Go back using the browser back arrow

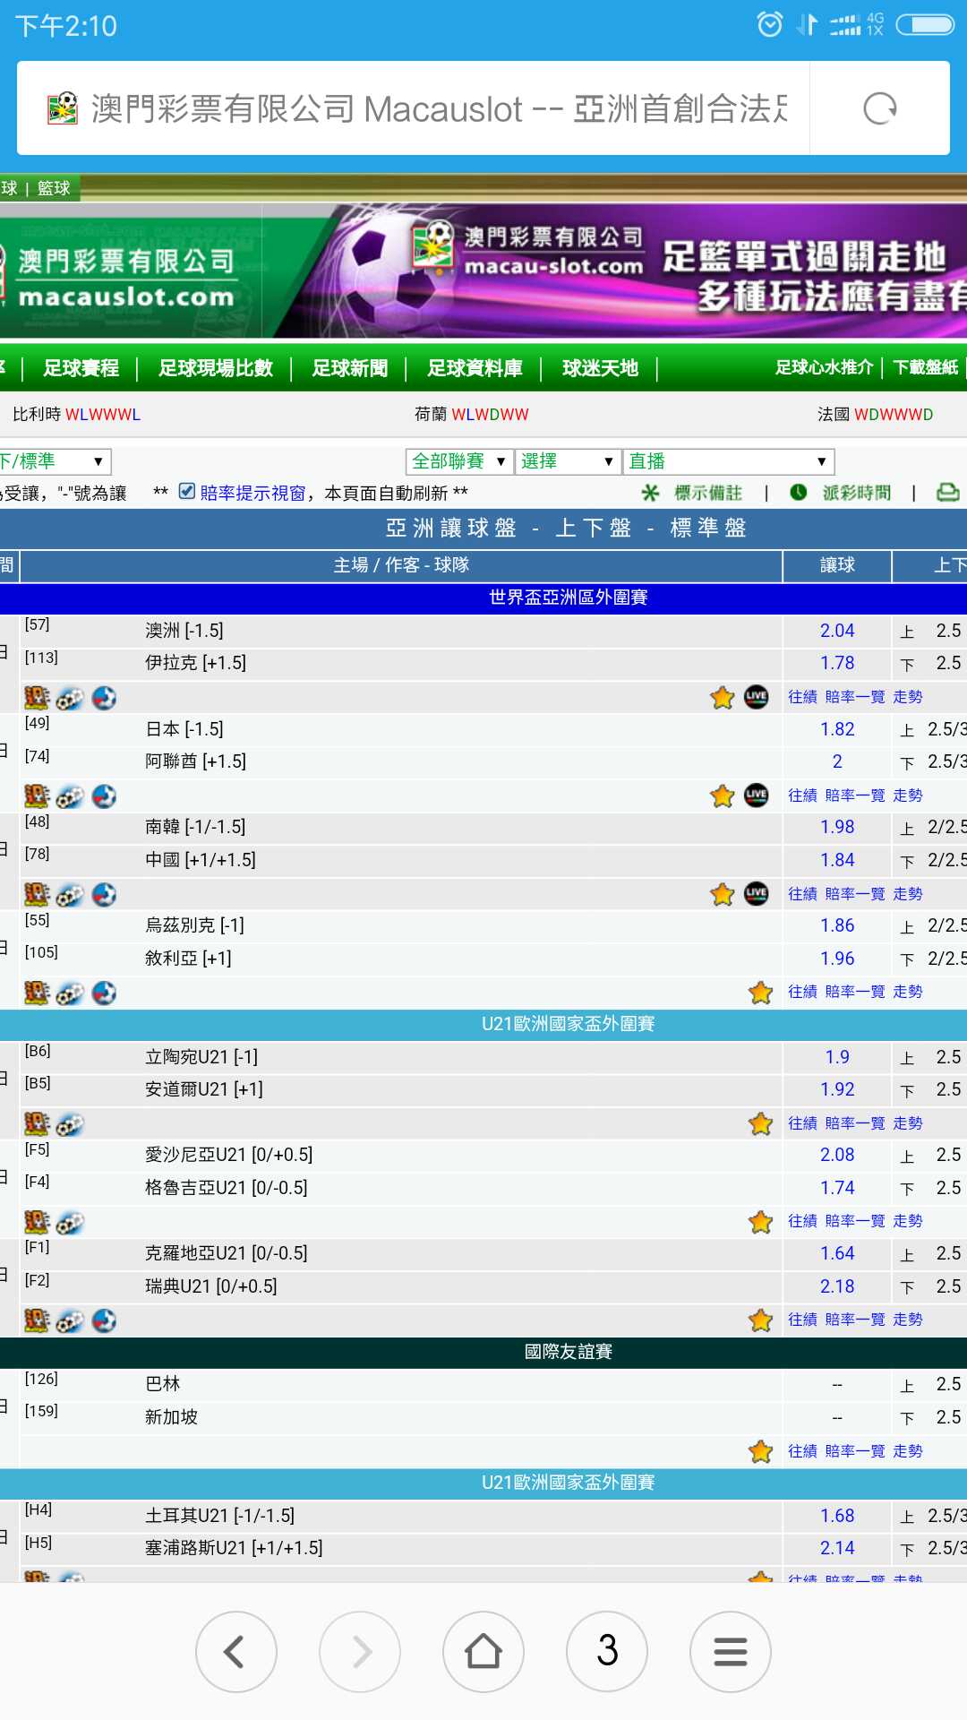235,1651
